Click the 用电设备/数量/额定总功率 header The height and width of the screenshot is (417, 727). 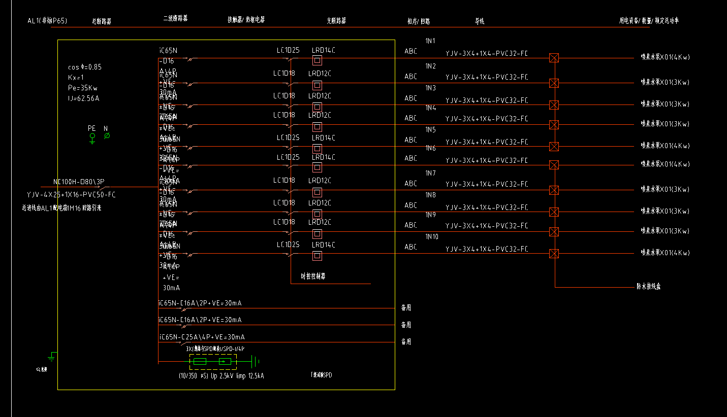(x=649, y=21)
